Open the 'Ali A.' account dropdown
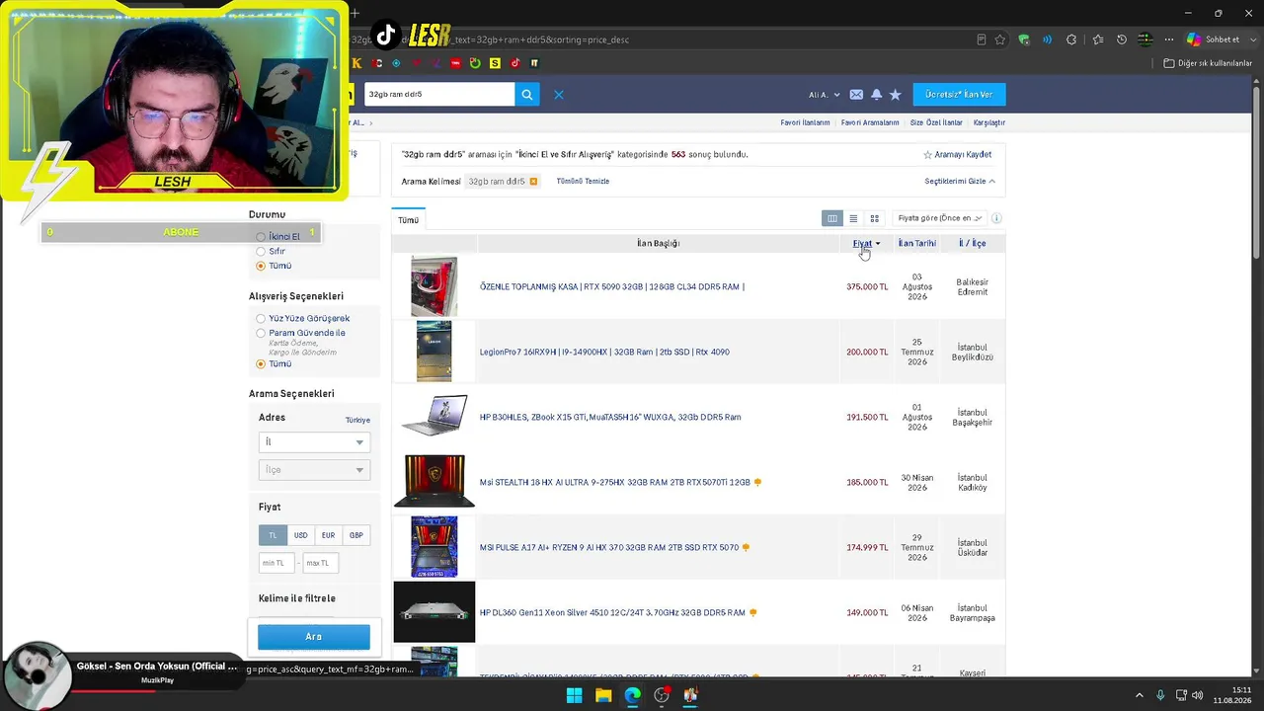1264x711 pixels. pyautogui.click(x=825, y=95)
